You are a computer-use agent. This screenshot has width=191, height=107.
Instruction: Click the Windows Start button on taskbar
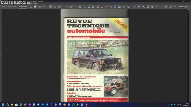pos(3,104)
